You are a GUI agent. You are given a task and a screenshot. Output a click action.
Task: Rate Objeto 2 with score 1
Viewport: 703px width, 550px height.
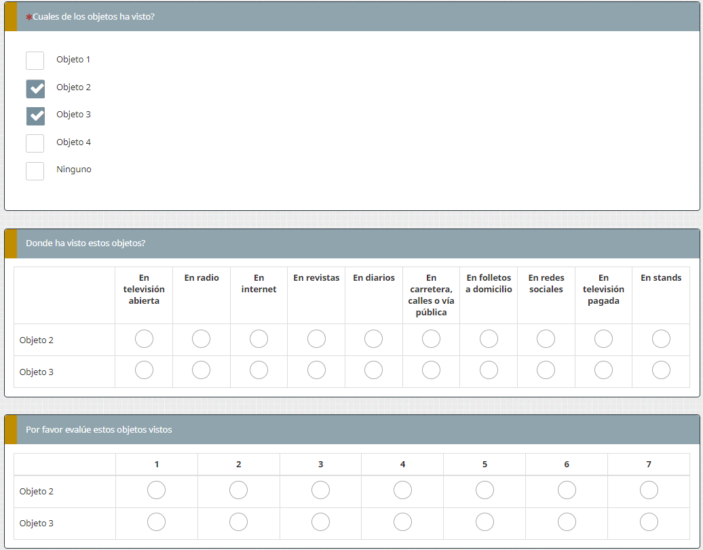click(x=156, y=490)
